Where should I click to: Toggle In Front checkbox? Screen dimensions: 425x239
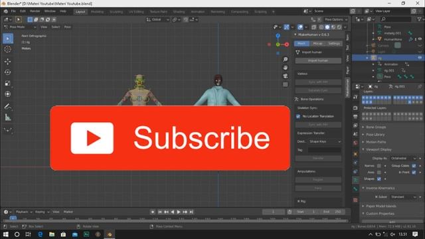coord(414,173)
